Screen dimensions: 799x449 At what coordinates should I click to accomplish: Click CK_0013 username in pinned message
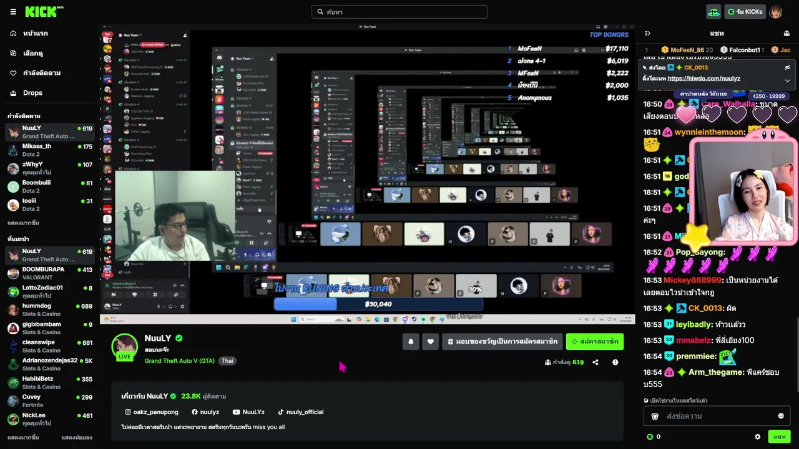pos(696,67)
